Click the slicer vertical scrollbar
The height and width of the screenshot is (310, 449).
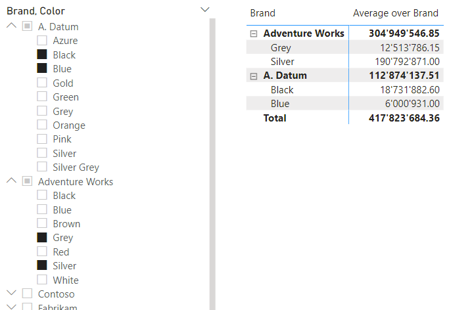(212, 164)
